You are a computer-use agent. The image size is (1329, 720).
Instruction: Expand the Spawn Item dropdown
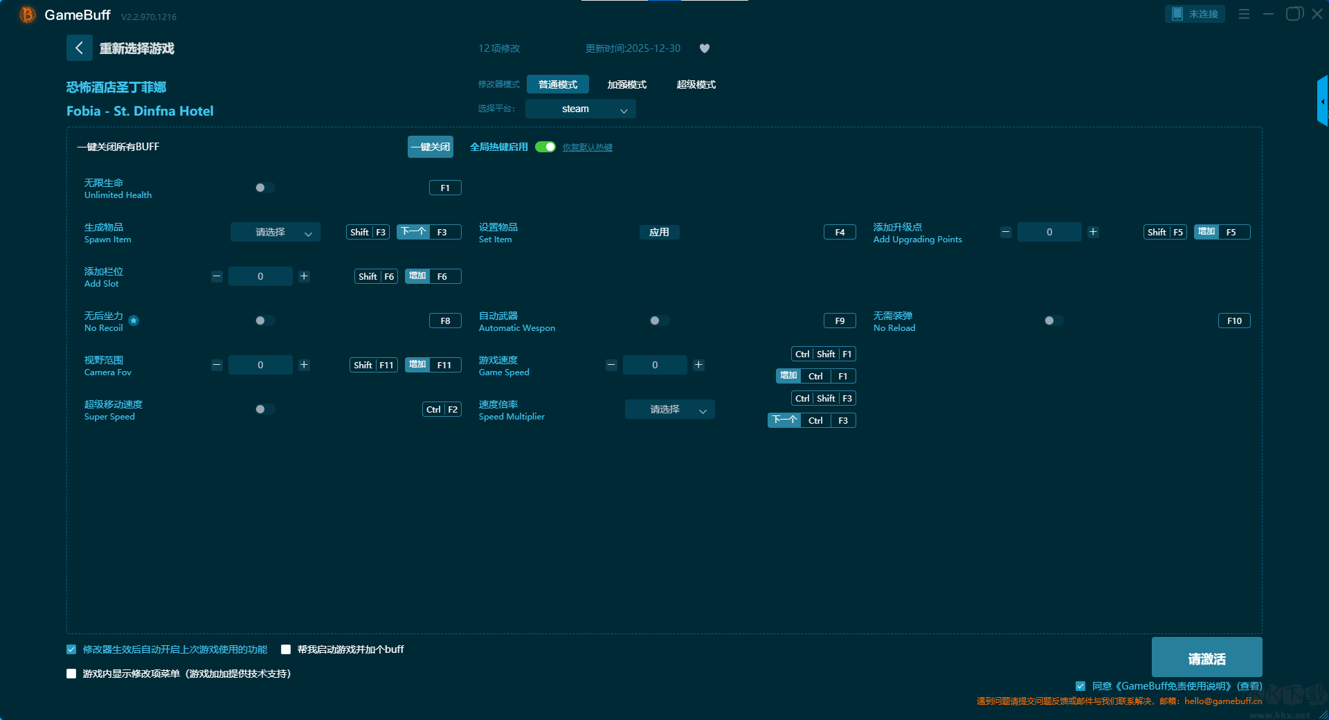[x=275, y=232]
